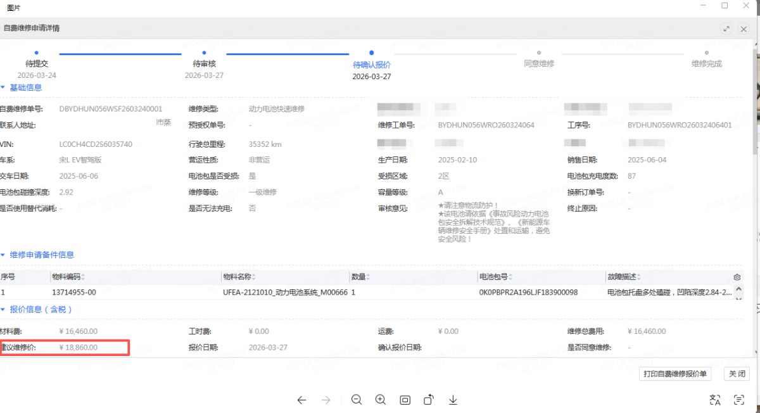Go to the previous image
Viewport: 760px width, 413px height.
click(x=301, y=400)
